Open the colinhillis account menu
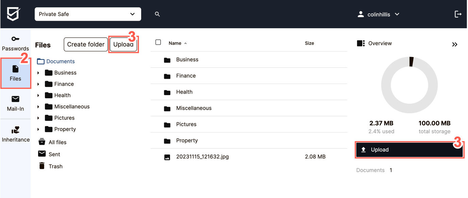Screen dimensions: 468x198 point(378,14)
